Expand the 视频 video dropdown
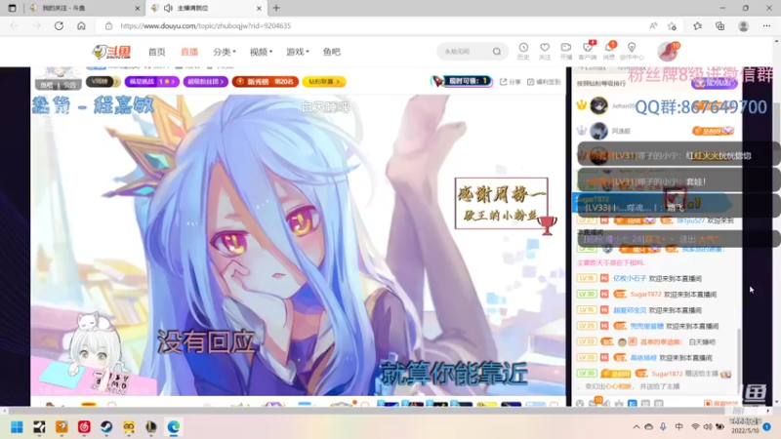781x439 pixels. [x=261, y=52]
